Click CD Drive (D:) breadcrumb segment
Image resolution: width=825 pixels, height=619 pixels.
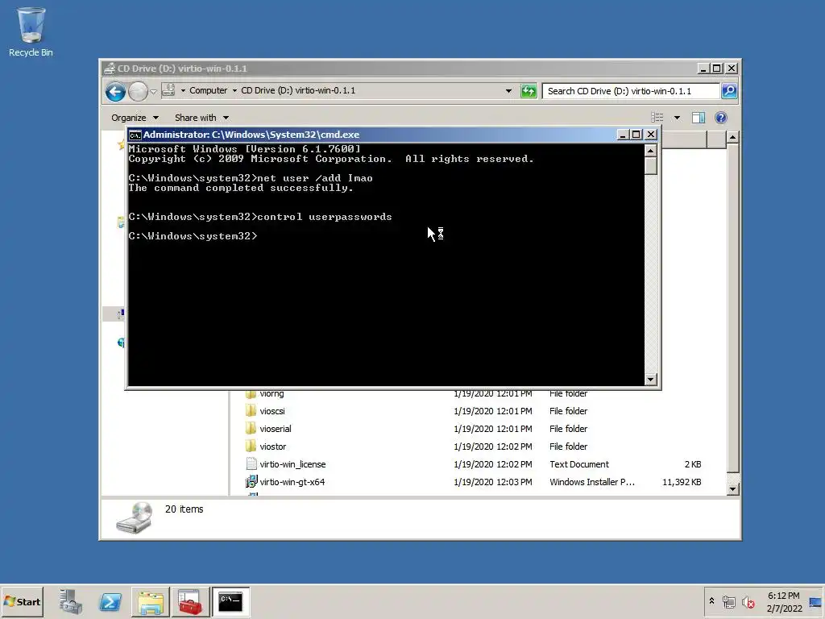pyautogui.click(x=298, y=90)
